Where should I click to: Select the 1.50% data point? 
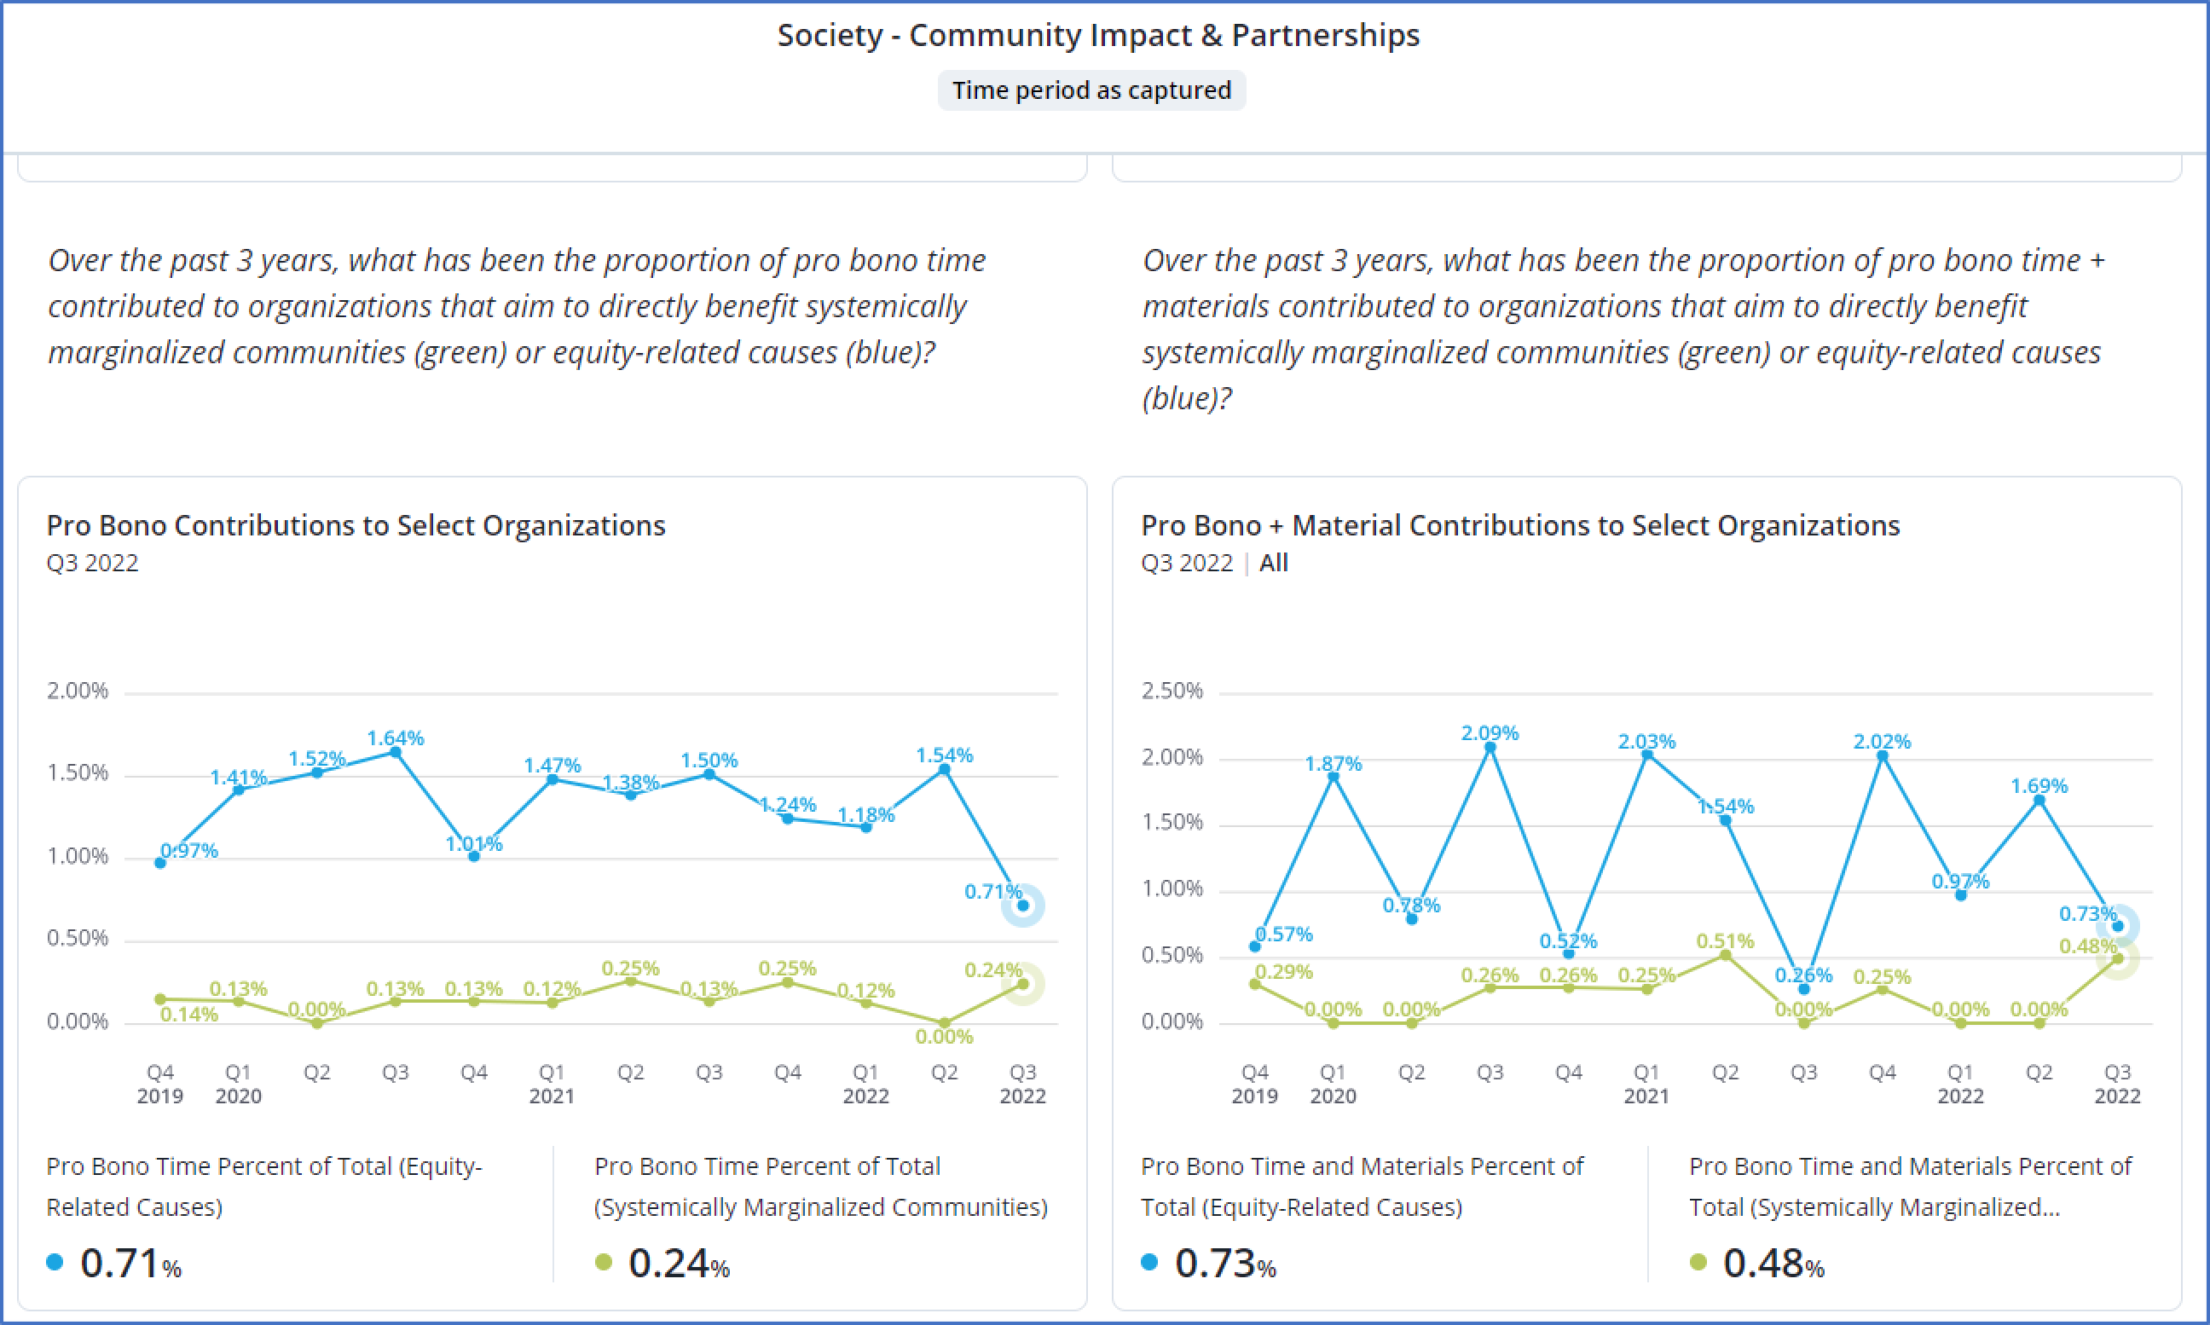pyautogui.click(x=709, y=774)
